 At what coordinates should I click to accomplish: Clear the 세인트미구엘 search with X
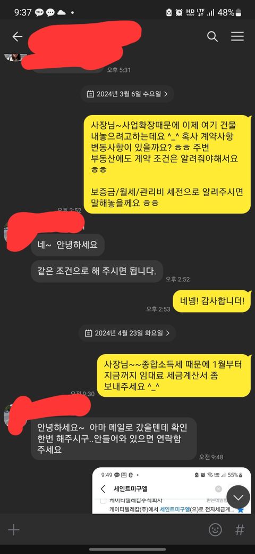click(x=218, y=489)
